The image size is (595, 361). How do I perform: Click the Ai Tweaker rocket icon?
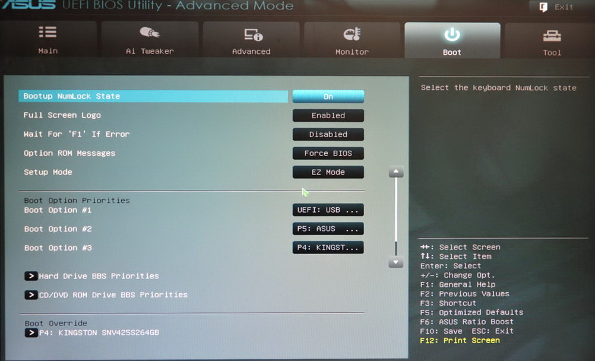coord(150,33)
